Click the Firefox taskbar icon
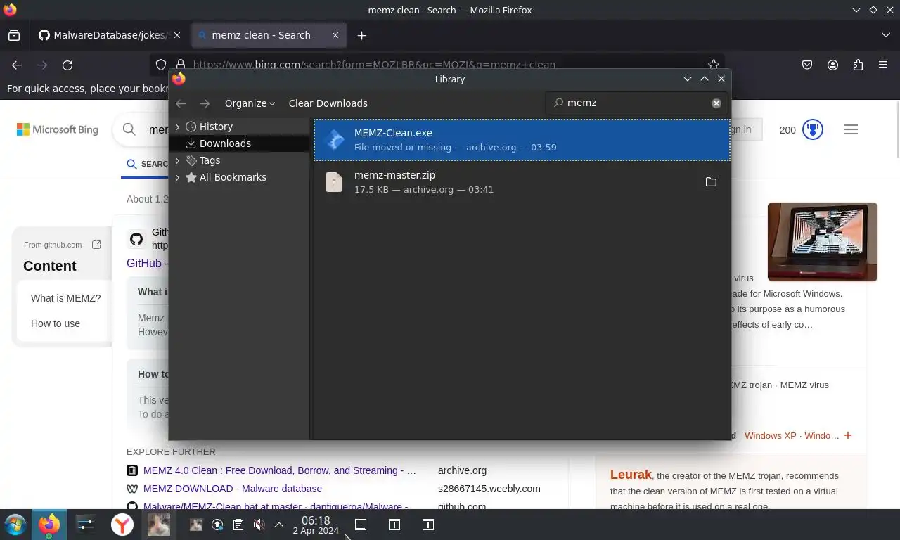Screen dimensions: 900x540 (x=49, y=525)
